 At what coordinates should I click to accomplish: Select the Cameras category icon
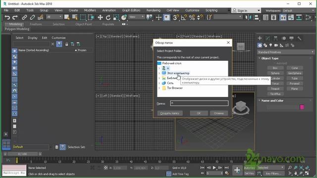(276, 45)
